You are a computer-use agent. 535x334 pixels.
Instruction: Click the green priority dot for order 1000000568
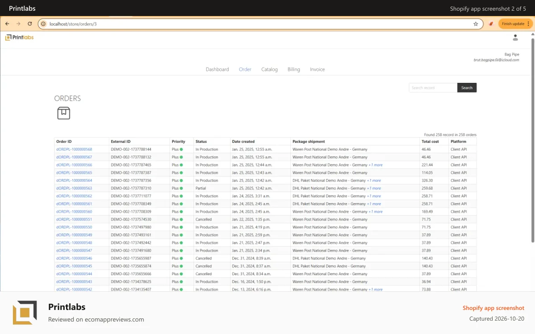(181, 150)
